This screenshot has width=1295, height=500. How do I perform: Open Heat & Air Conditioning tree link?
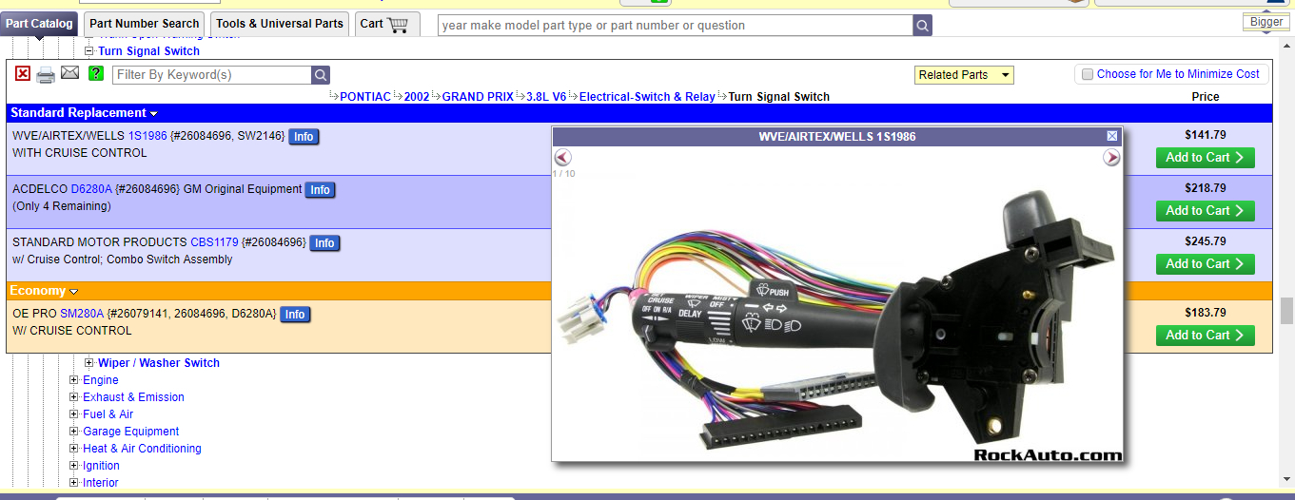pos(142,449)
